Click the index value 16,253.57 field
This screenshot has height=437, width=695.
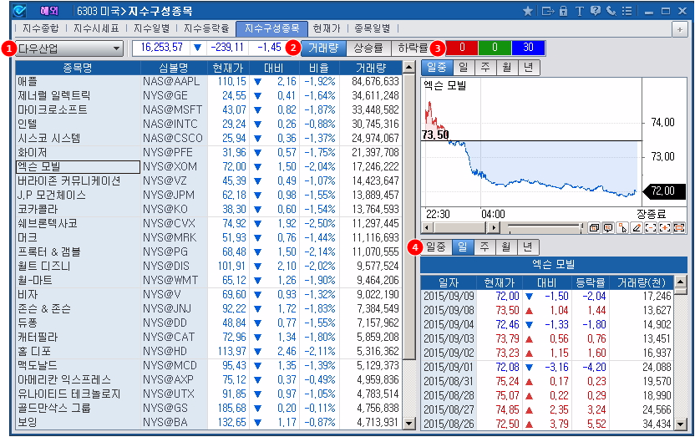point(162,48)
